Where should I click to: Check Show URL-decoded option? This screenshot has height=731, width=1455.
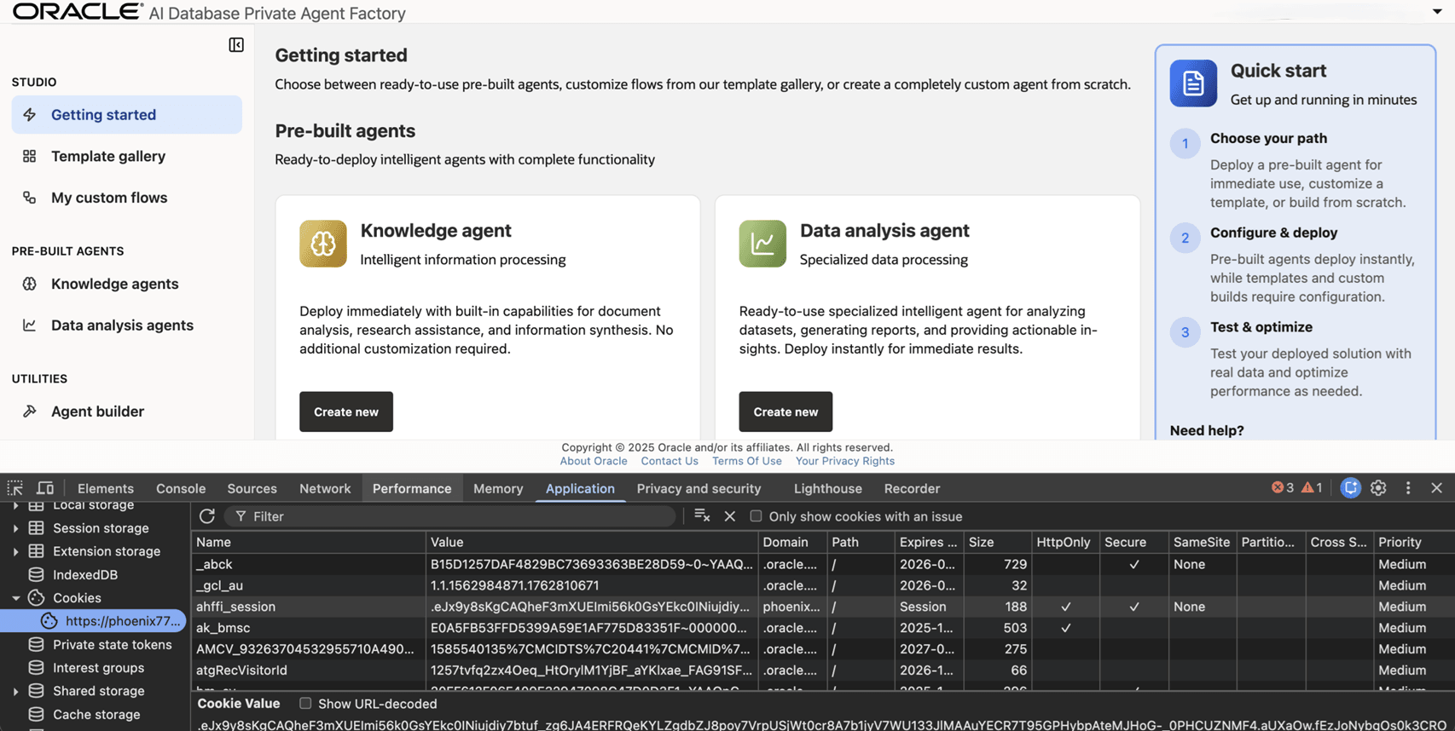pyautogui.click(x=305, y=704)
